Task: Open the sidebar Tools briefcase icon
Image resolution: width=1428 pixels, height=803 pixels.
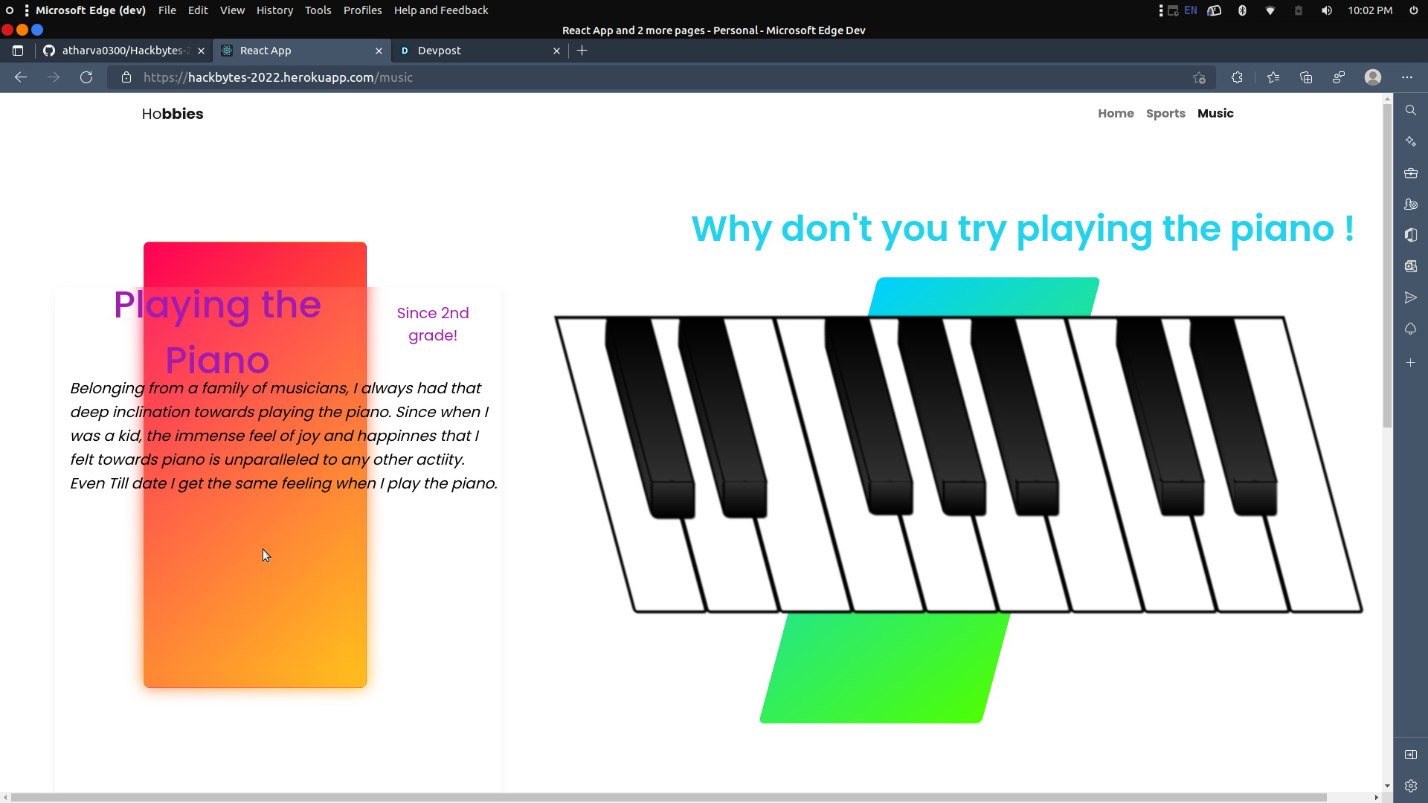Action: click(x=1410, y=173)
